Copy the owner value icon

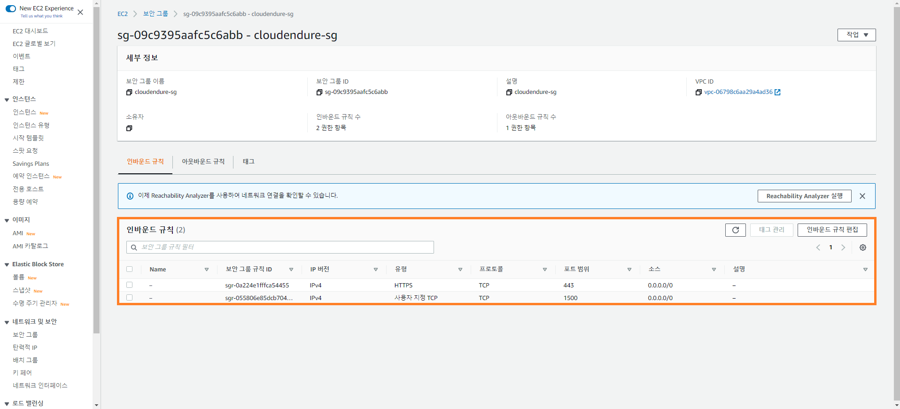[x=129, y=128]
